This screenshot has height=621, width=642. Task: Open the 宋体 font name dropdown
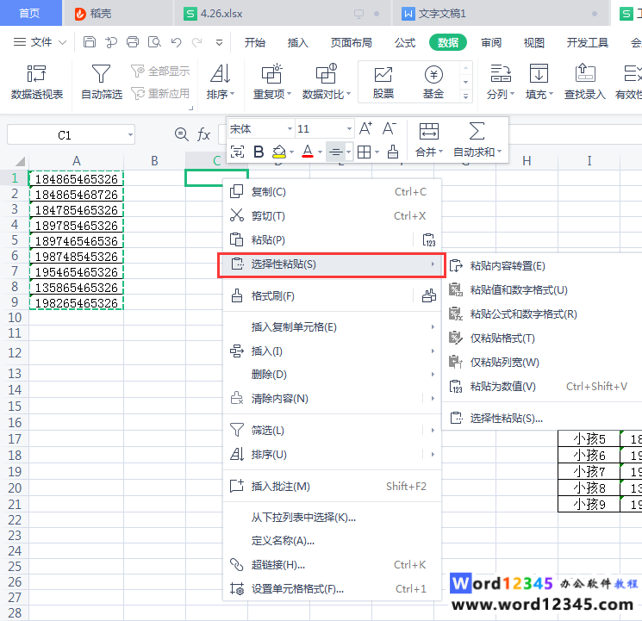point(290,129)
